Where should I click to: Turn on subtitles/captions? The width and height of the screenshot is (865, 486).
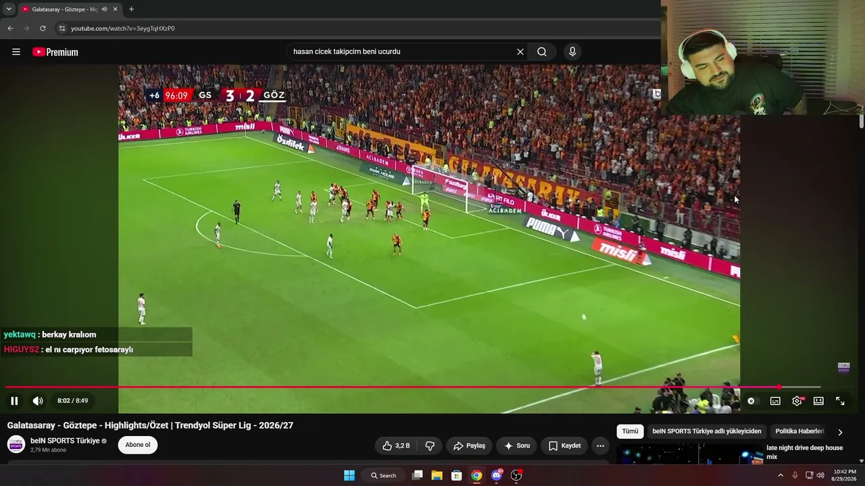point(775,401)
